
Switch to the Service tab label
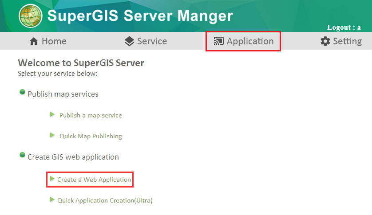click(x=152, y=41)
